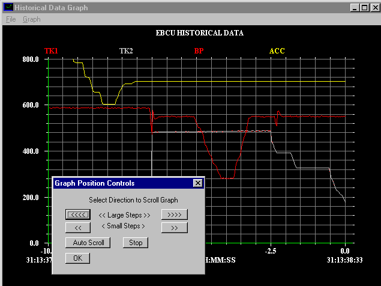Viewport: 381px width, 286px height.
Task: Open the Graph menu
Action: click(x=31, y=19)
